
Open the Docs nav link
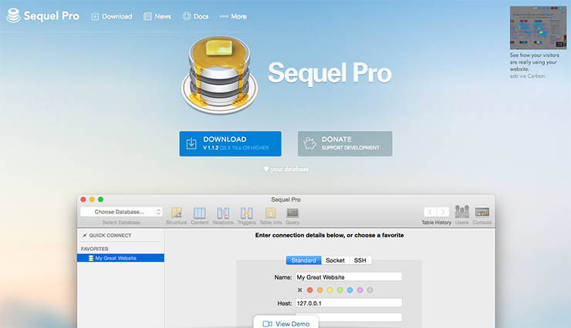(x=195, y=16)
